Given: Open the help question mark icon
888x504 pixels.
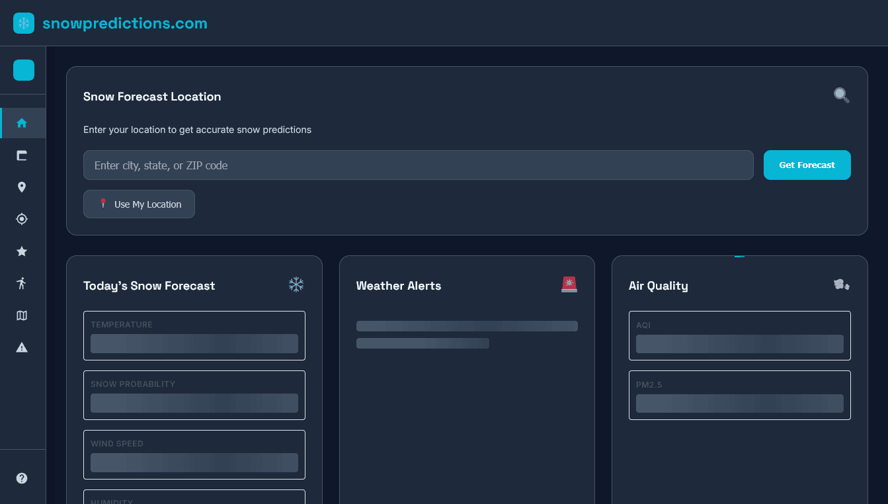Looking at the screenshot, I should [22, 478].
